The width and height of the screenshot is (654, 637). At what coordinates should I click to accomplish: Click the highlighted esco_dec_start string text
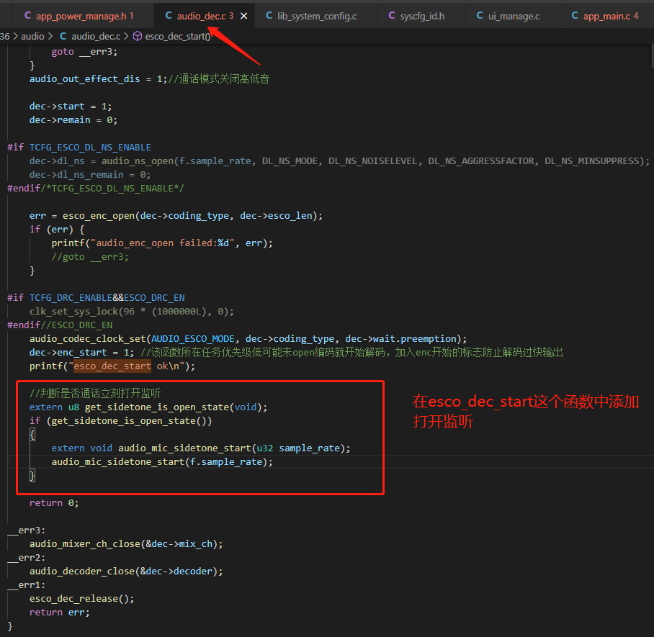[112, 366]
